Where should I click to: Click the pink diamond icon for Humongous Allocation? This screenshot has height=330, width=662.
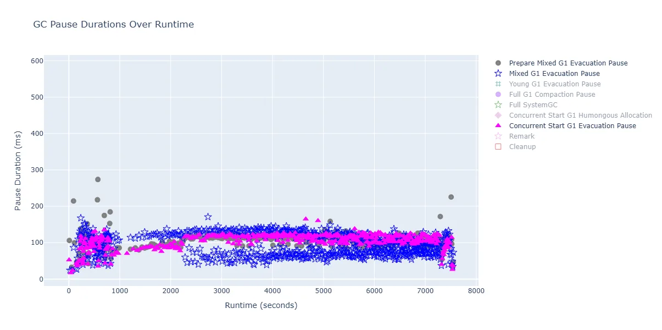(498, 116)
